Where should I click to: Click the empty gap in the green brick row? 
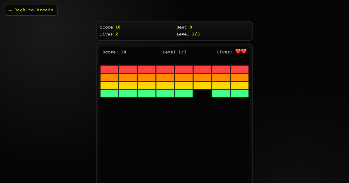pos(202,94)
